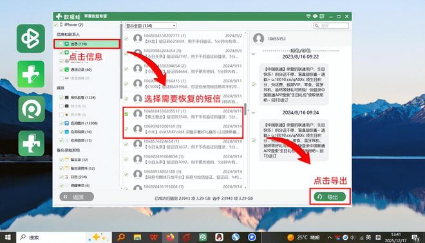Click the avatar of the 【抖音】 message

[x=138, y=39]
